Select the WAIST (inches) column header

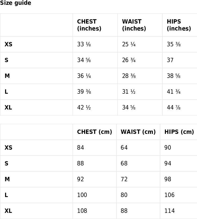click(134, 25)
